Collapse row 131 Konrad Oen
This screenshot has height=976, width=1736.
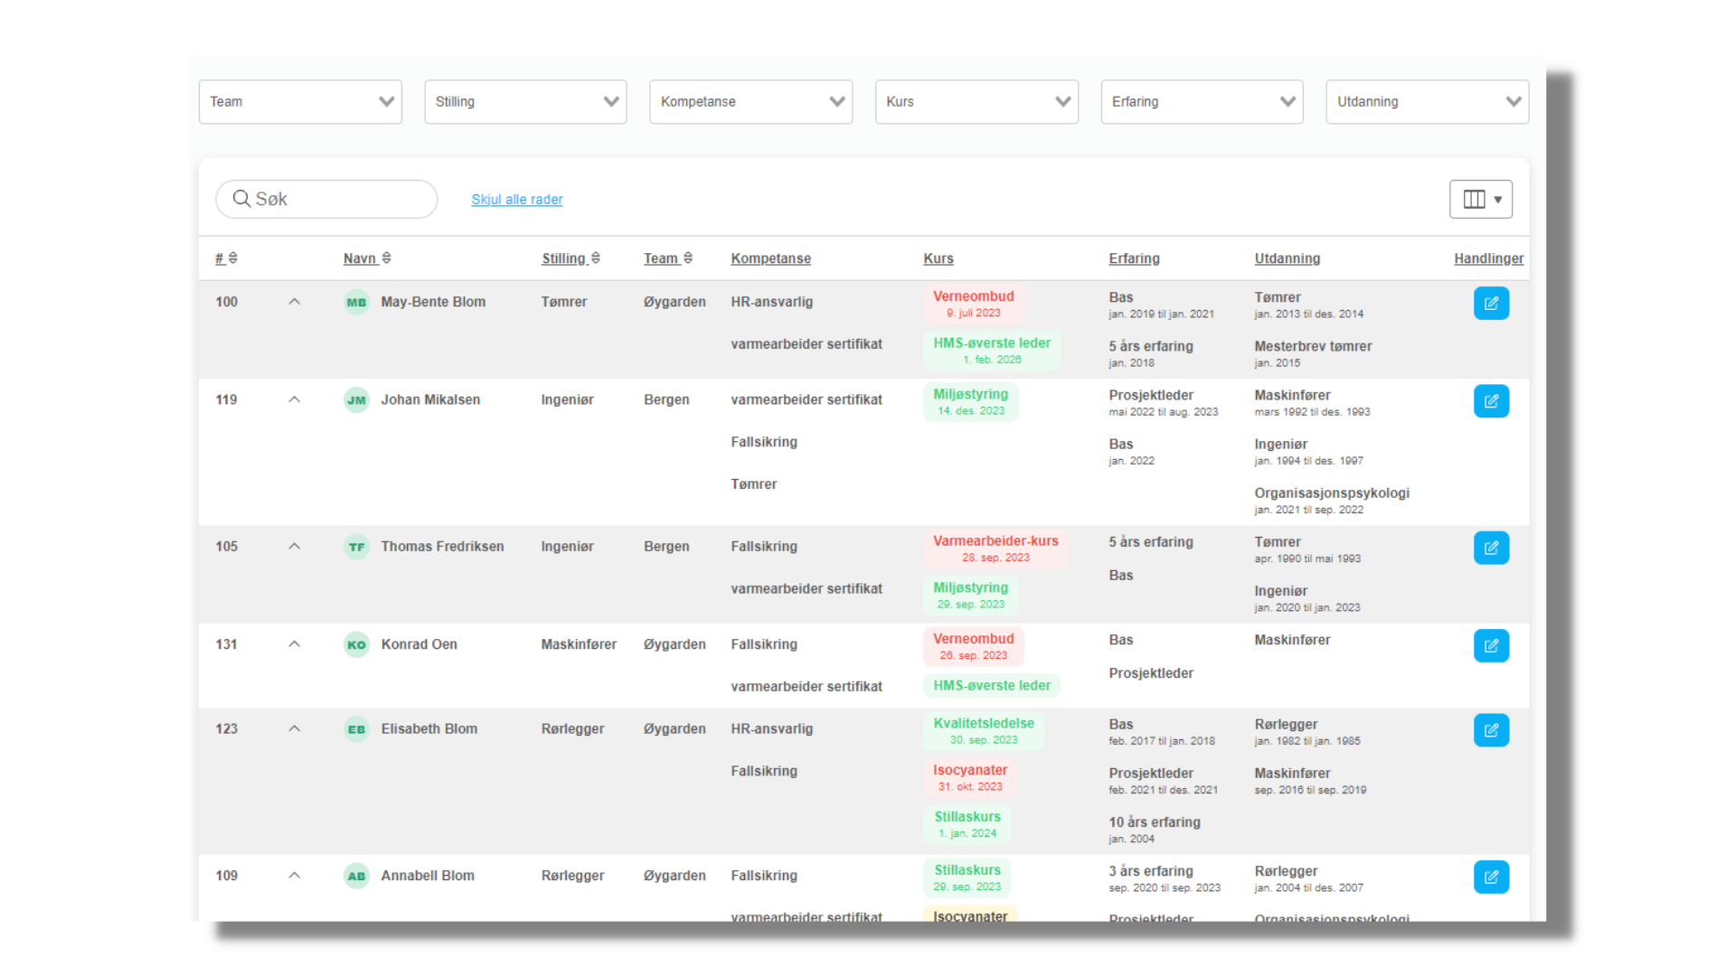click(294, 644)
